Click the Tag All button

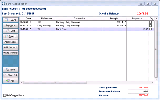click(11, 20)
